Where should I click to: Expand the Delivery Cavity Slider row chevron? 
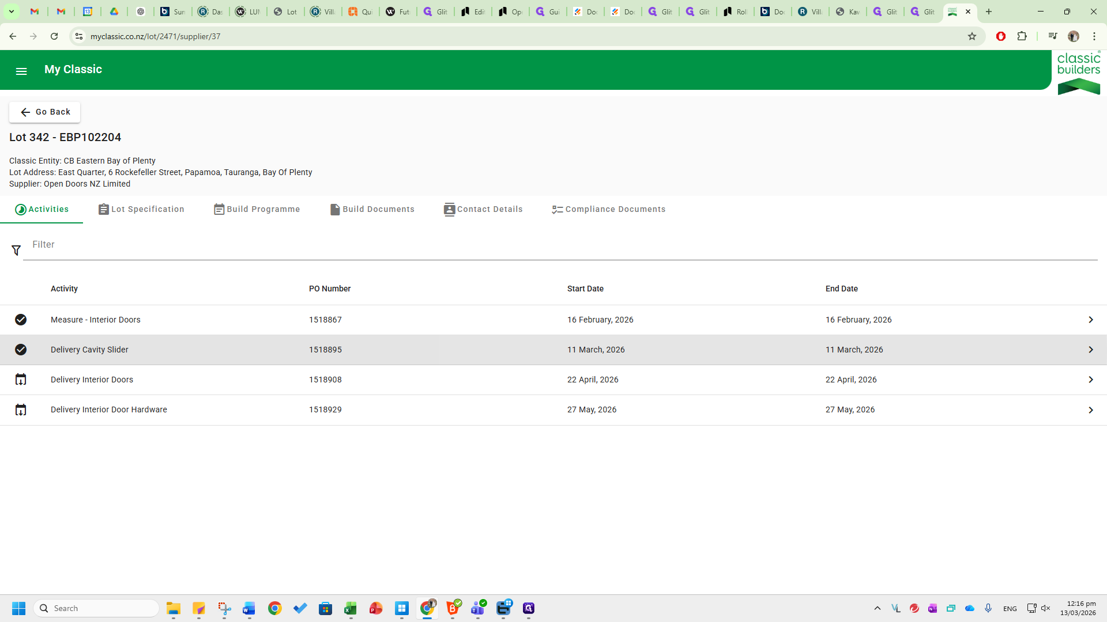coord(1090,350)
